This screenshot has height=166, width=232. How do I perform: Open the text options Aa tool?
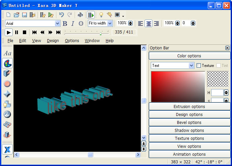click(x=7, y=53)
